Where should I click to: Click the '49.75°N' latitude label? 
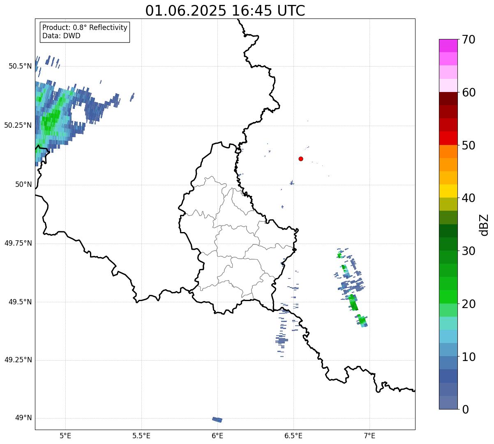tap(18, 243)
